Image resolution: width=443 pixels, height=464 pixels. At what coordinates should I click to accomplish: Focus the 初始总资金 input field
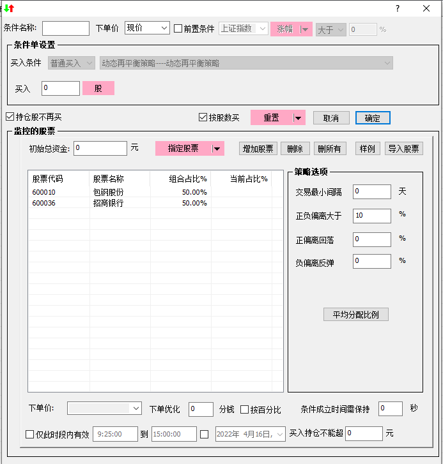[x=100, y=149]
